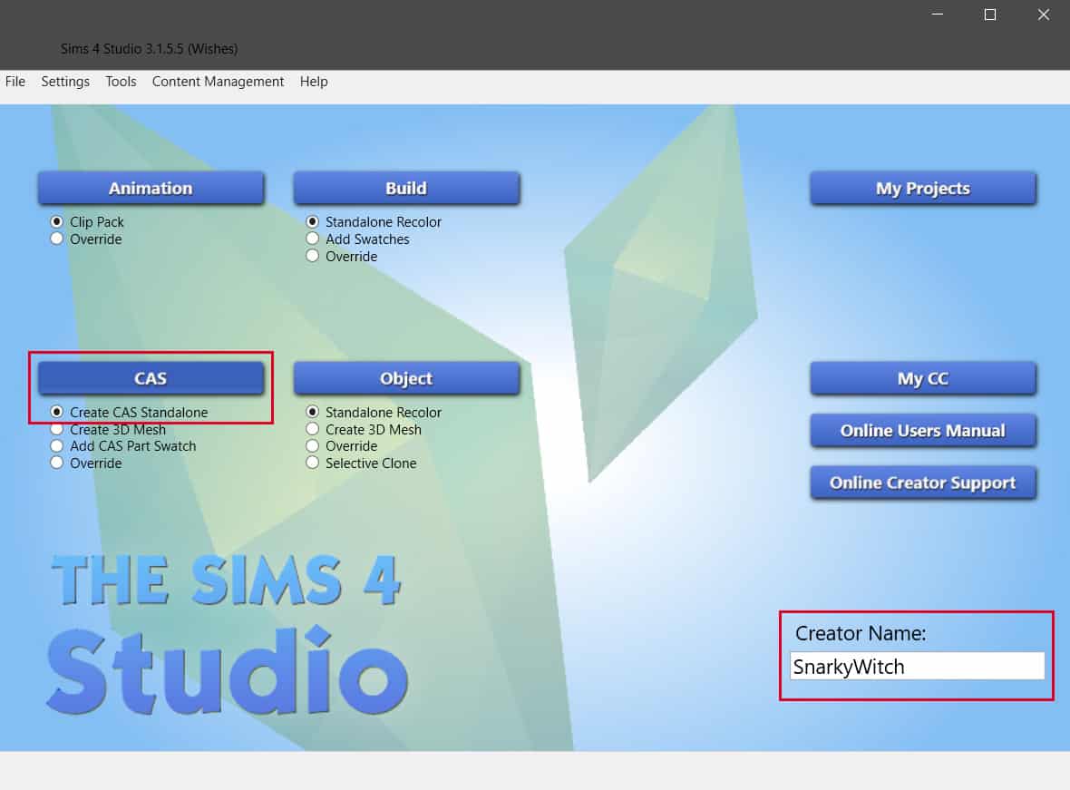
Task: Click the Animation button
Action: 151,188
